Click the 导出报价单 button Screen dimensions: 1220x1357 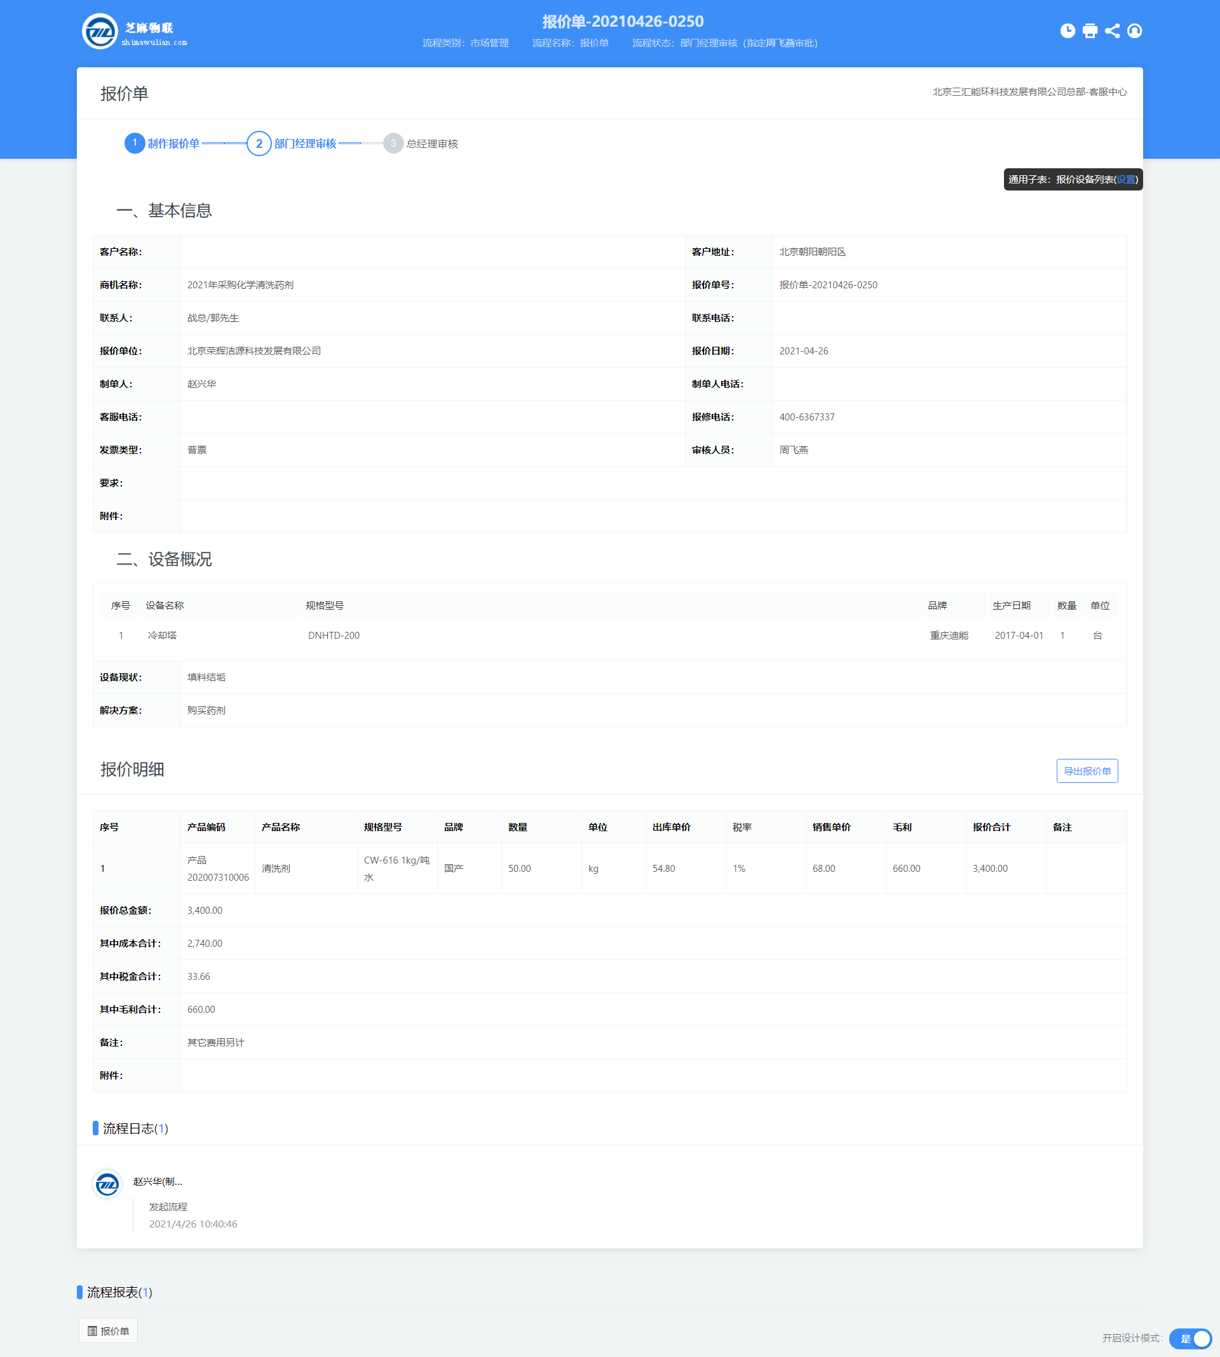(1087, 771)
